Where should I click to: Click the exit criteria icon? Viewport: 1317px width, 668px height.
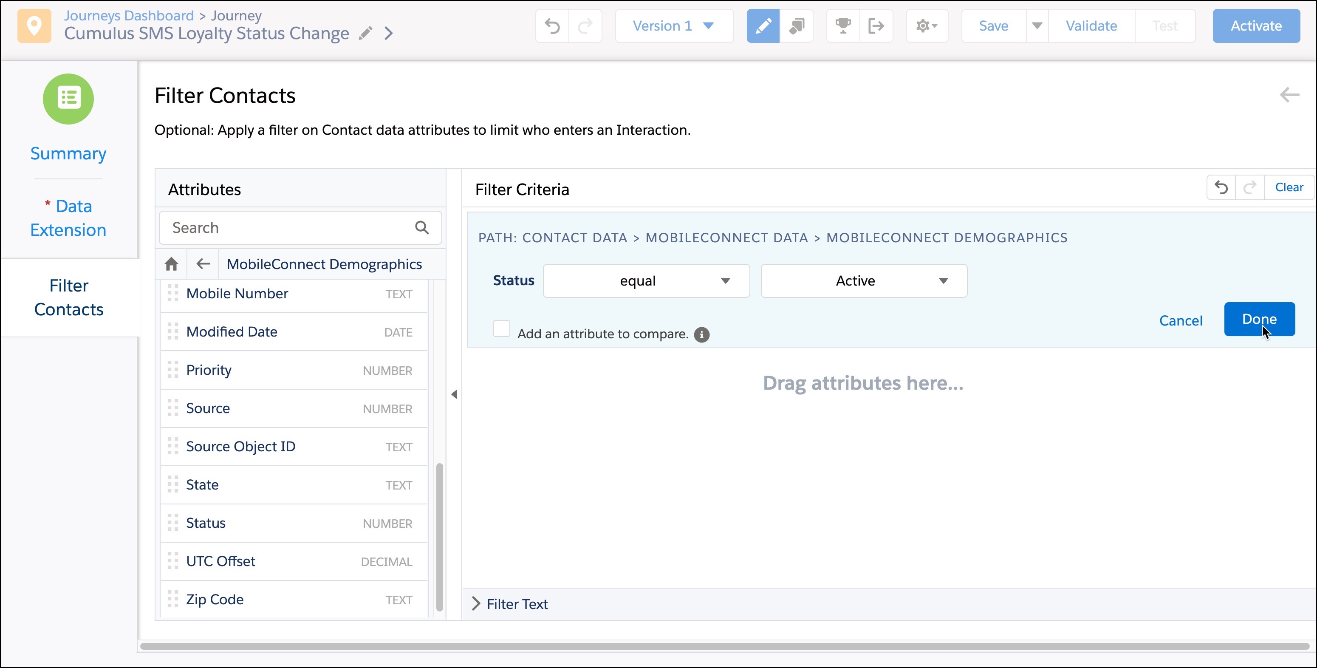point(876,25)
